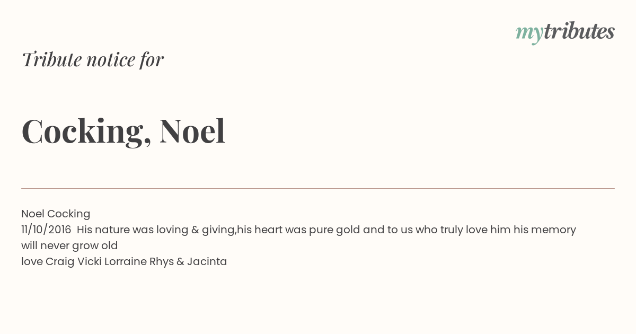Image resolution: width=636 pixels, height=334 pixels.
Task: Click the word "Cocking," in the large title
Action: pyautogui.click(x=86, y=132)
